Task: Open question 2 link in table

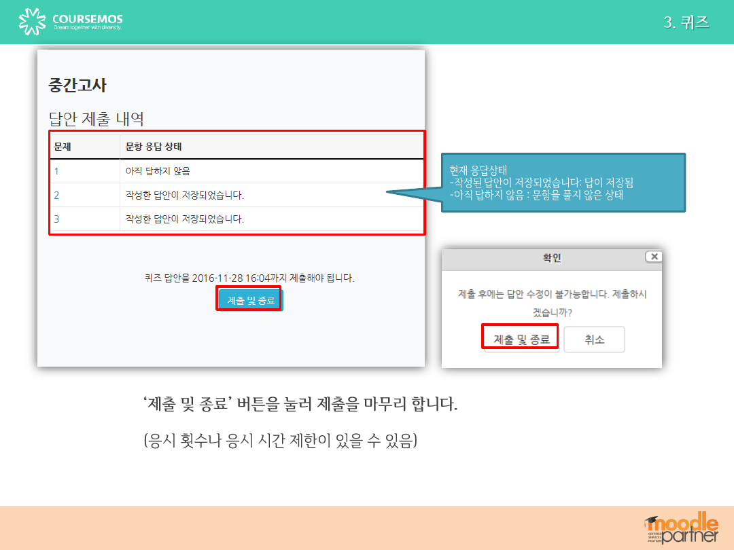Action: pyautogui.click(x=56, y=196)
